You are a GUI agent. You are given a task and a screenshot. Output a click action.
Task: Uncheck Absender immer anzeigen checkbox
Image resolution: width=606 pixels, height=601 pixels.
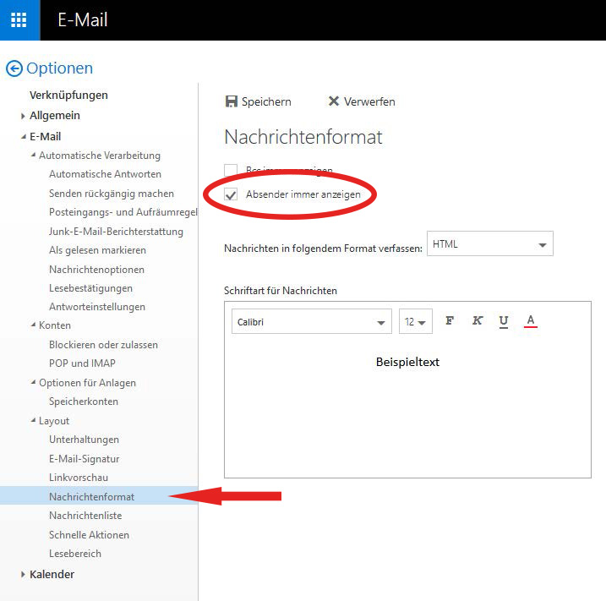pyautogui.click(x=231, y=194)
